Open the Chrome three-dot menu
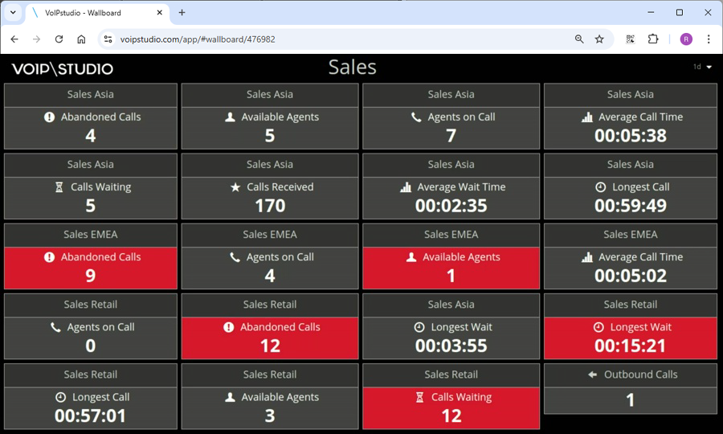Screen dimensions: 723x434 (x=709, y=39)
